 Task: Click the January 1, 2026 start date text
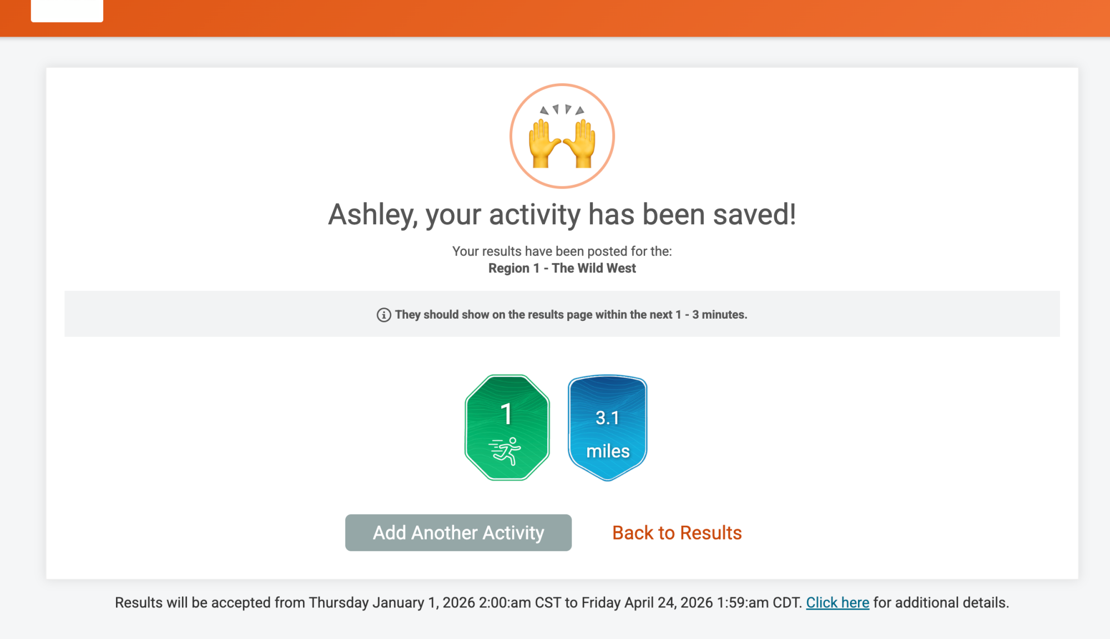click(423, 603)
